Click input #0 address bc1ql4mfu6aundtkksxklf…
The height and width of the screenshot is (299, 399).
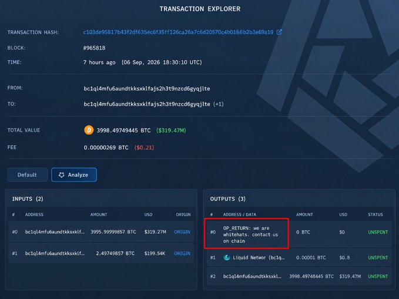pyautogui.click(x=55, y=232)
